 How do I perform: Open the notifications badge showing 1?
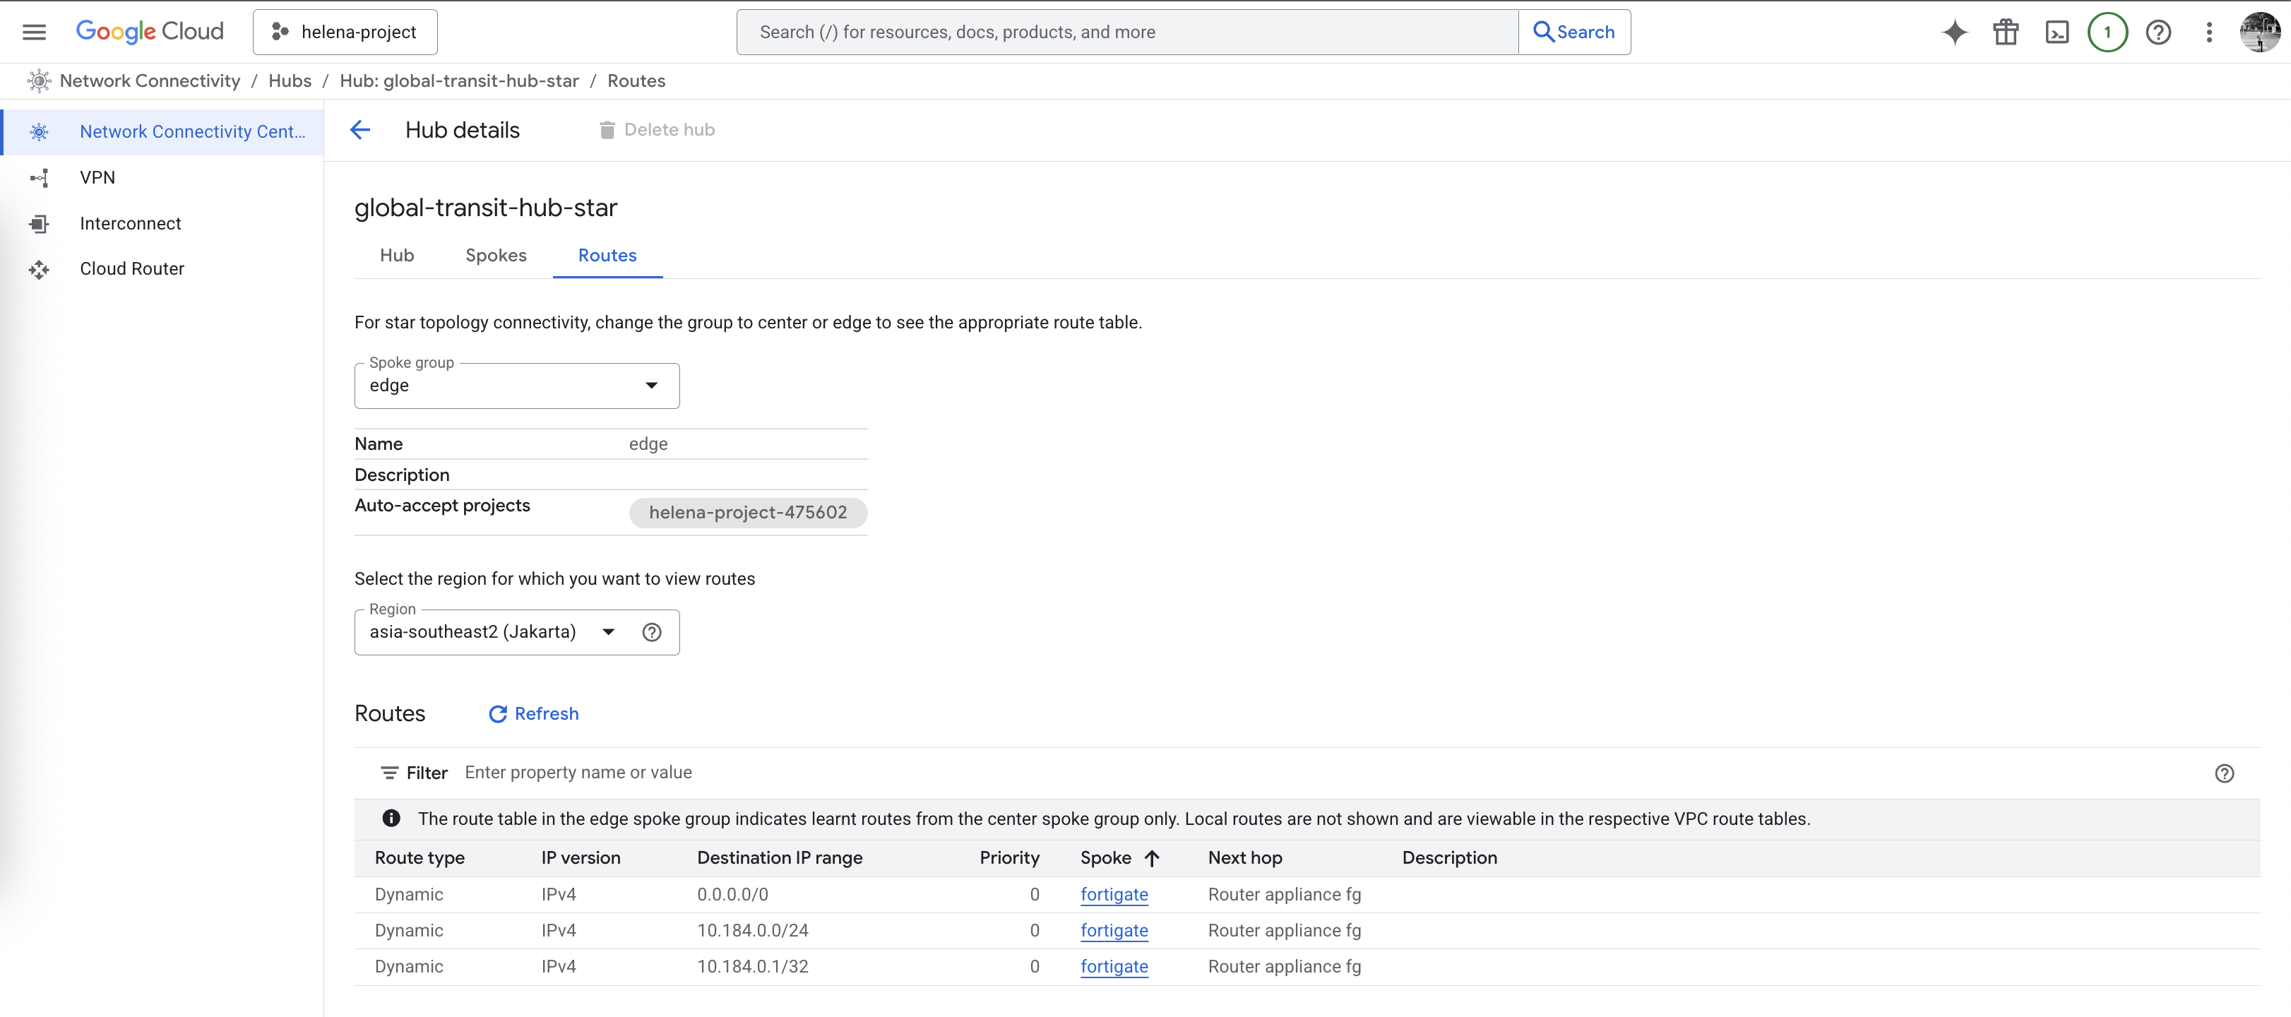2107,32
